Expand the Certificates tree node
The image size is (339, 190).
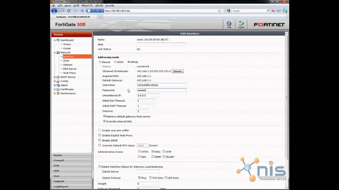click(x=55, y=89)
